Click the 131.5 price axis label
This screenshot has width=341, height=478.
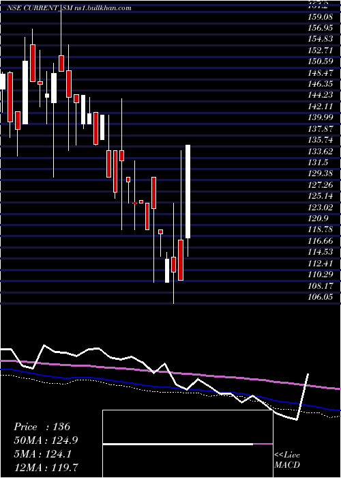(x=318, y=163)
